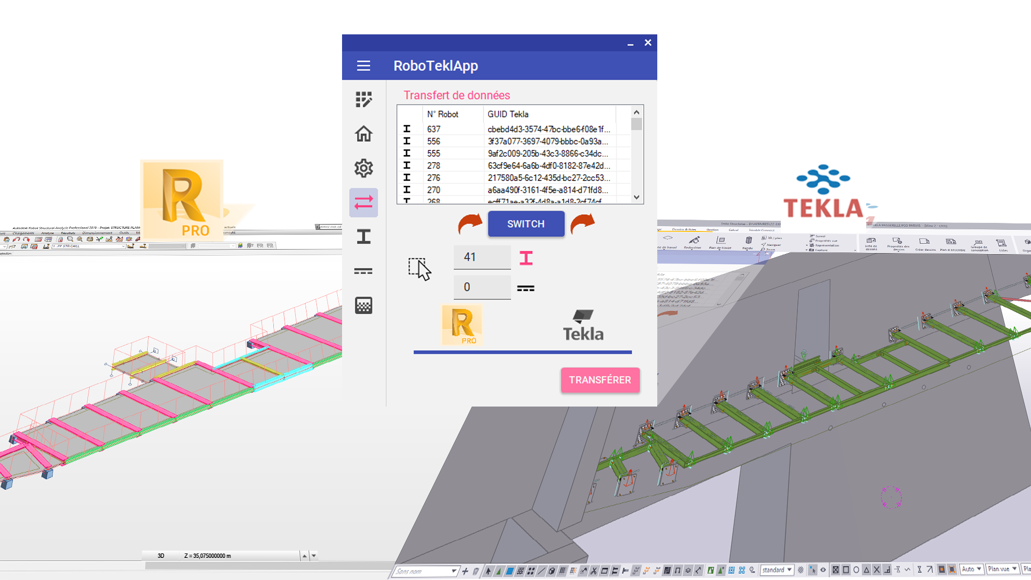Click the GUID Tekla column header
The height and width of the screenshot is (580, 1031).
(x=549, y=114)
